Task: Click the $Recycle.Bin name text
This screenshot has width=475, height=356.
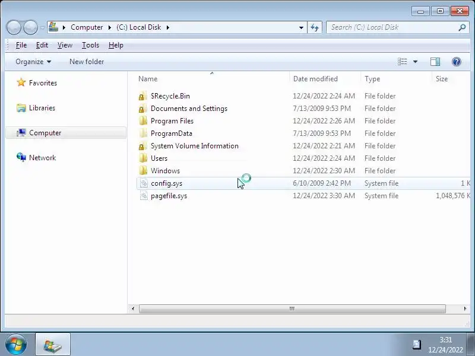Action: tap(170, 96)
